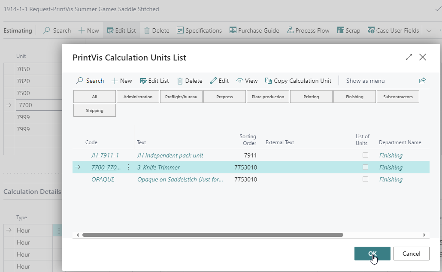Click Copy Calculation Unit action

click(298, 81)
